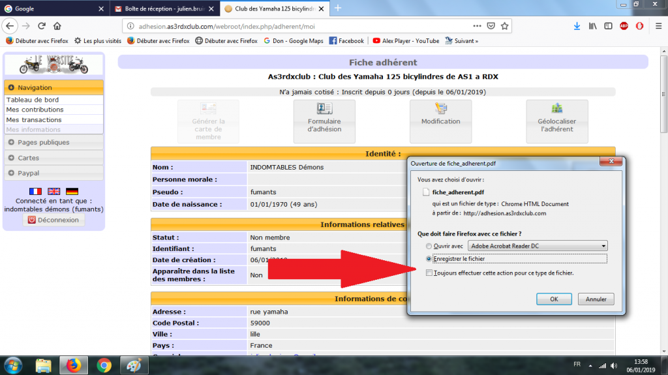Click the Déconnexion button
Screen dimensions: 668x375
[53, 220]
